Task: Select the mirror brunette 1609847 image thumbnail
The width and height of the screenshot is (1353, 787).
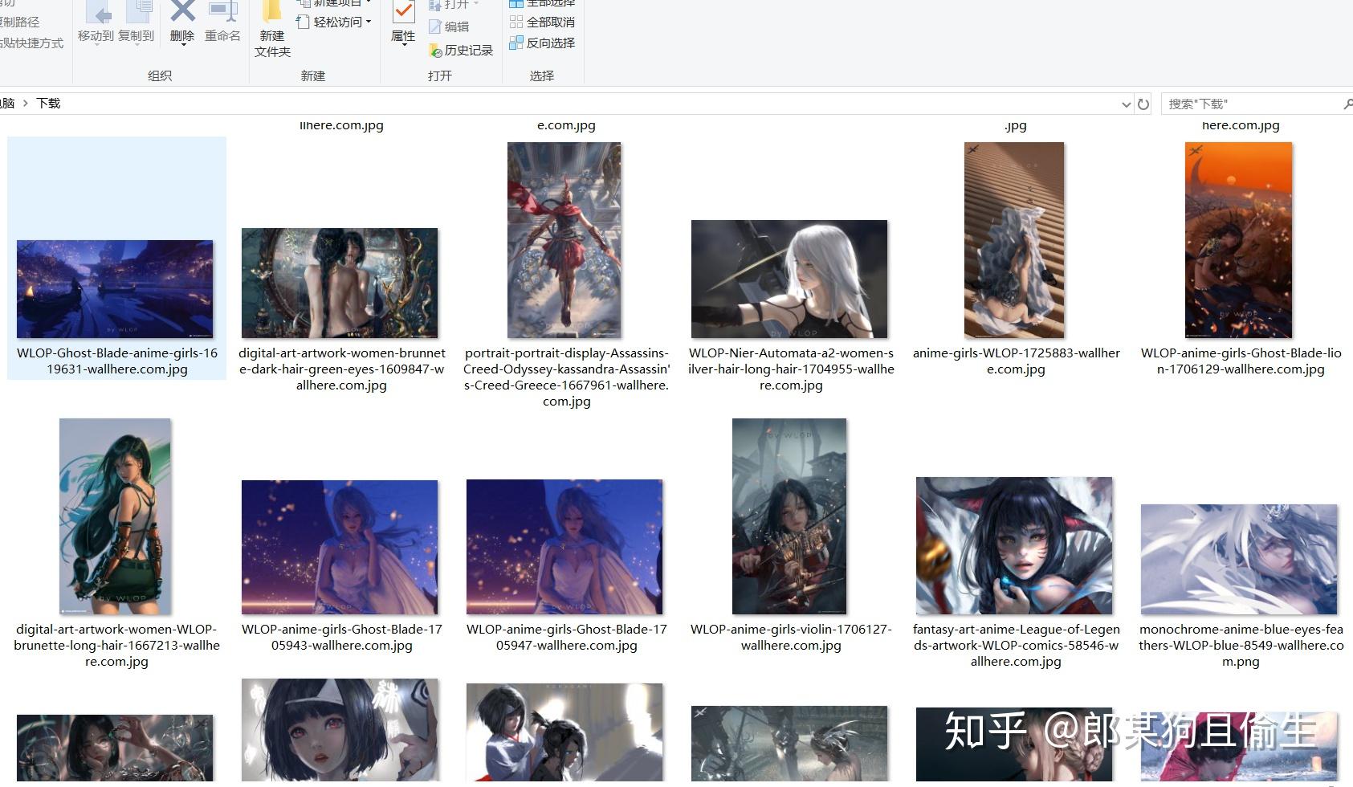Action: pyautogui.click(x=340, y=283)
